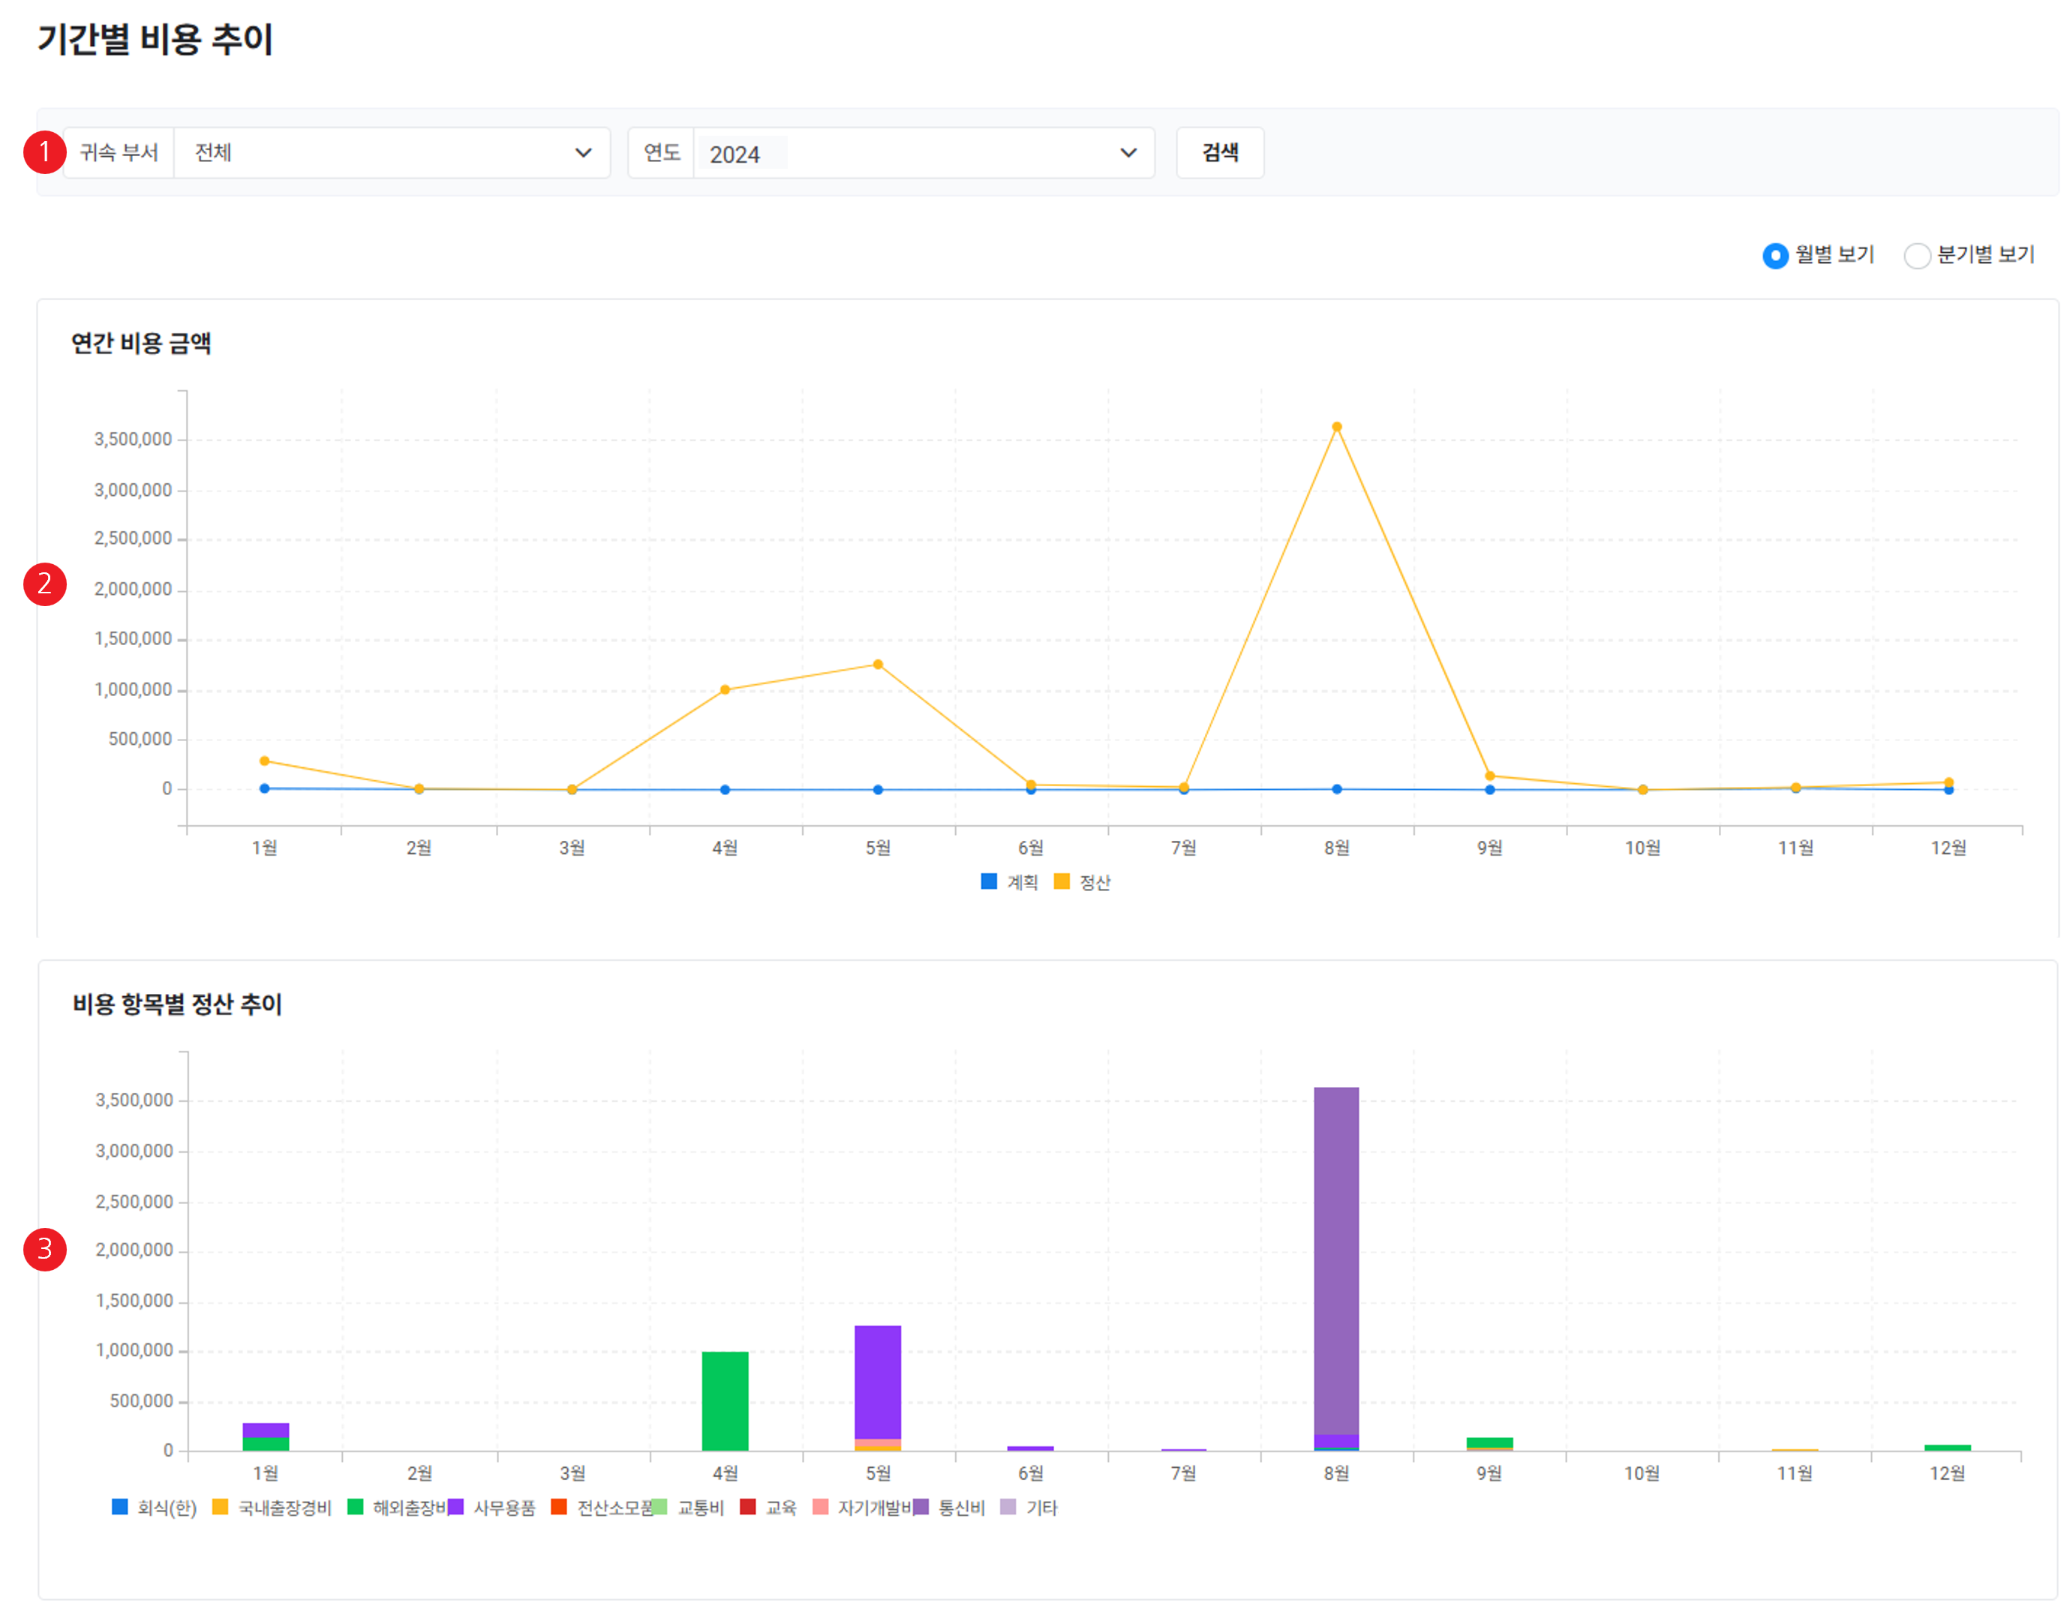Screen dimensions: 2070x1612
Task: Toggle the 정산 legend square in line chart
Action: (1062, 881)
